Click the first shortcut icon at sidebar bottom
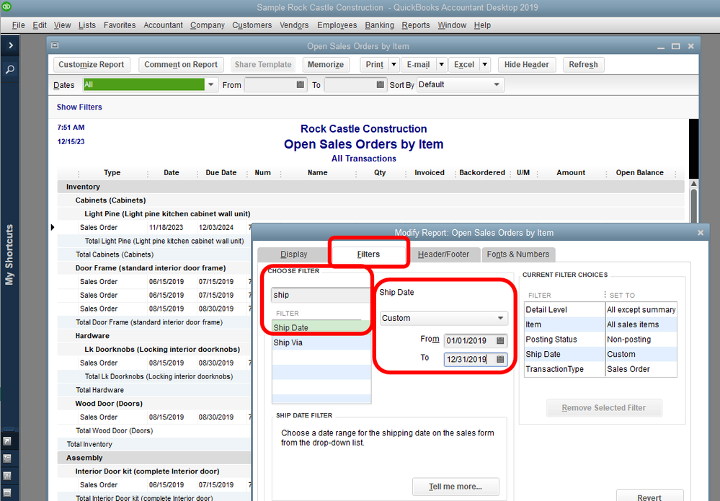The width and height of the screenshot is (720, 501). pyautogui.click(x=7, y=441)
